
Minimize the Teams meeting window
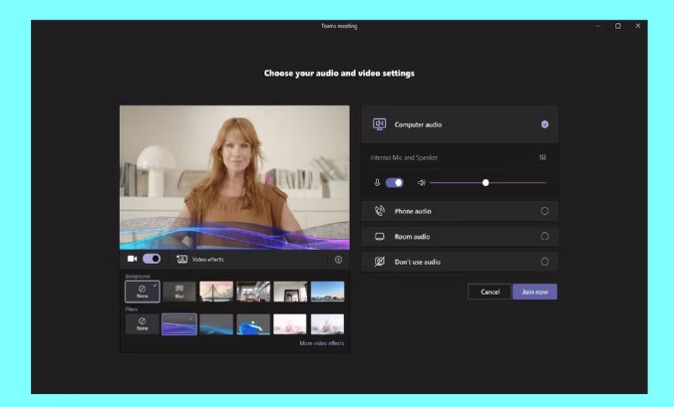[598, 26]
